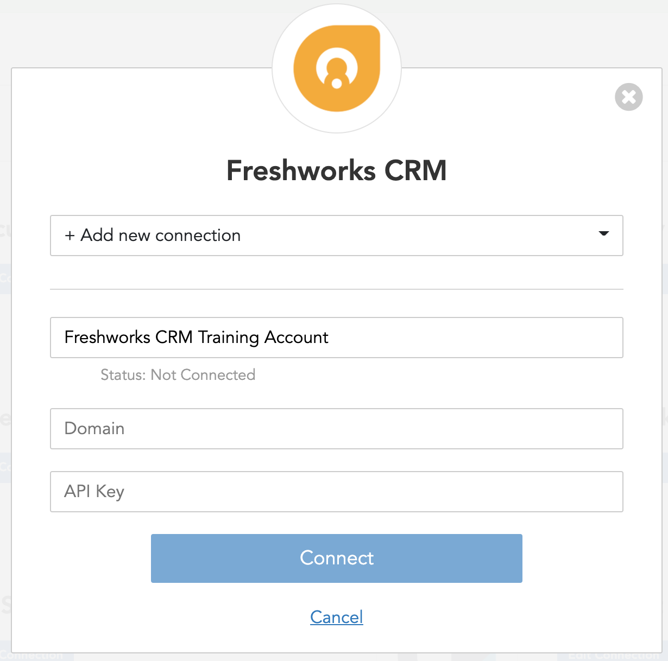Click the Cancel link
The height and width of the screenshot is (661, 668).
point(337,617)
